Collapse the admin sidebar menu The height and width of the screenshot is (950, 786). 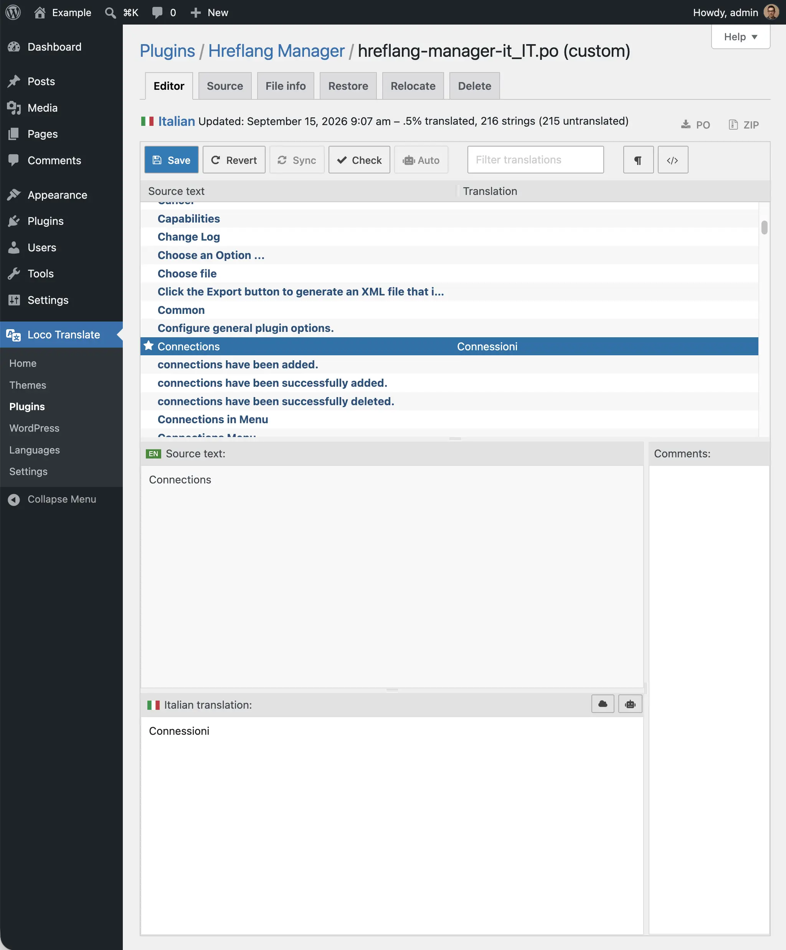point(61,499)
